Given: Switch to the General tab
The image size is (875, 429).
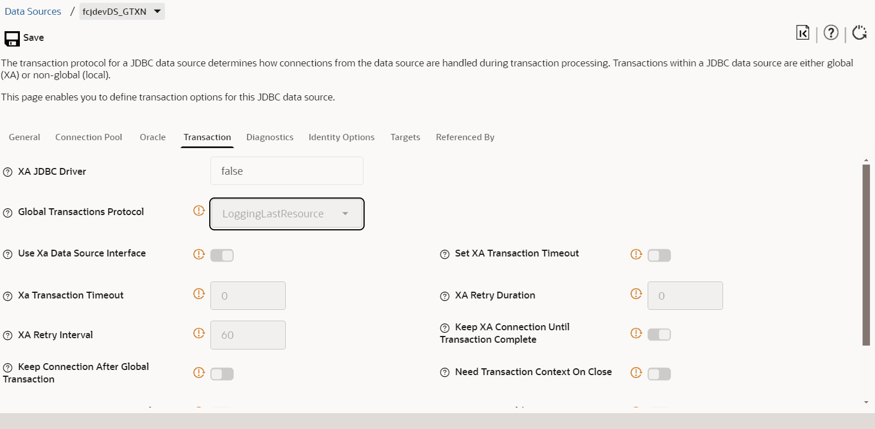Looking at the screenshot, I should point(24,137).
